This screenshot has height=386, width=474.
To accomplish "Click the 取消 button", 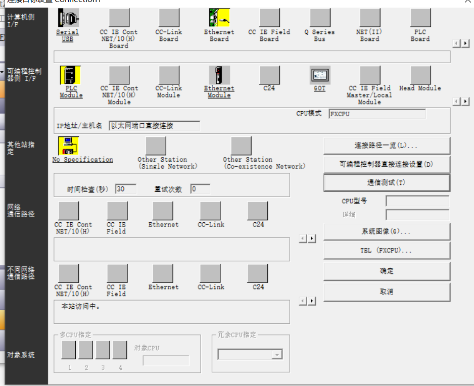I will (387, 292).
